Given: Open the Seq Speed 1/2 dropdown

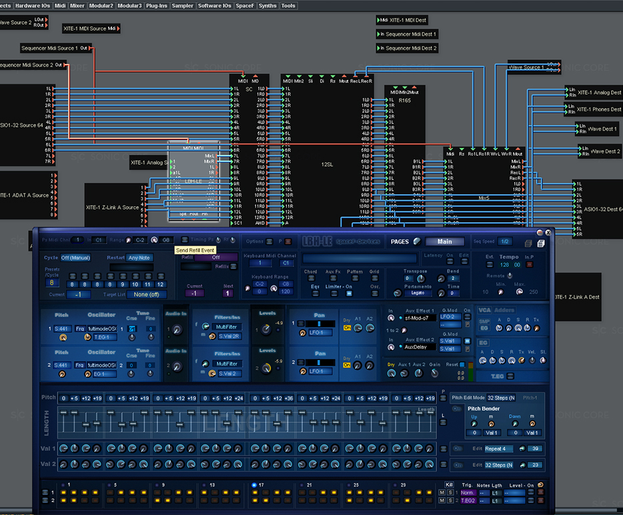Looking at the screenshot, I should (505, 241).
